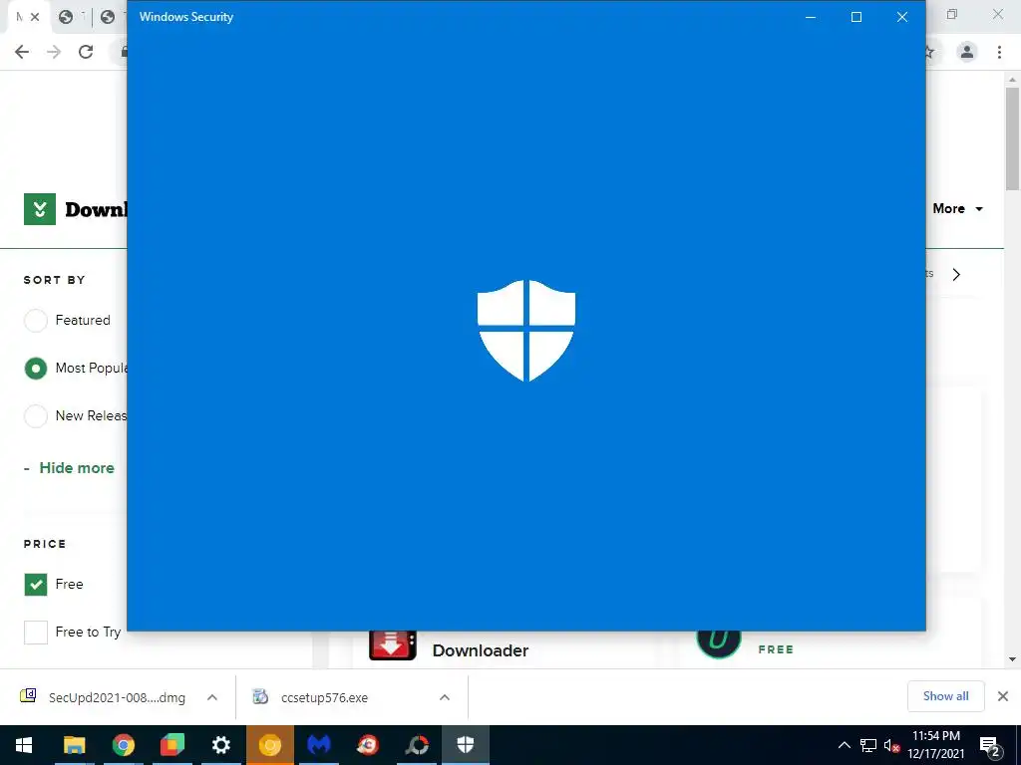This screenshot has height=765, width=1021.
Task: Click the green Download.com logo icon
Action: click(x=40, y=209)
